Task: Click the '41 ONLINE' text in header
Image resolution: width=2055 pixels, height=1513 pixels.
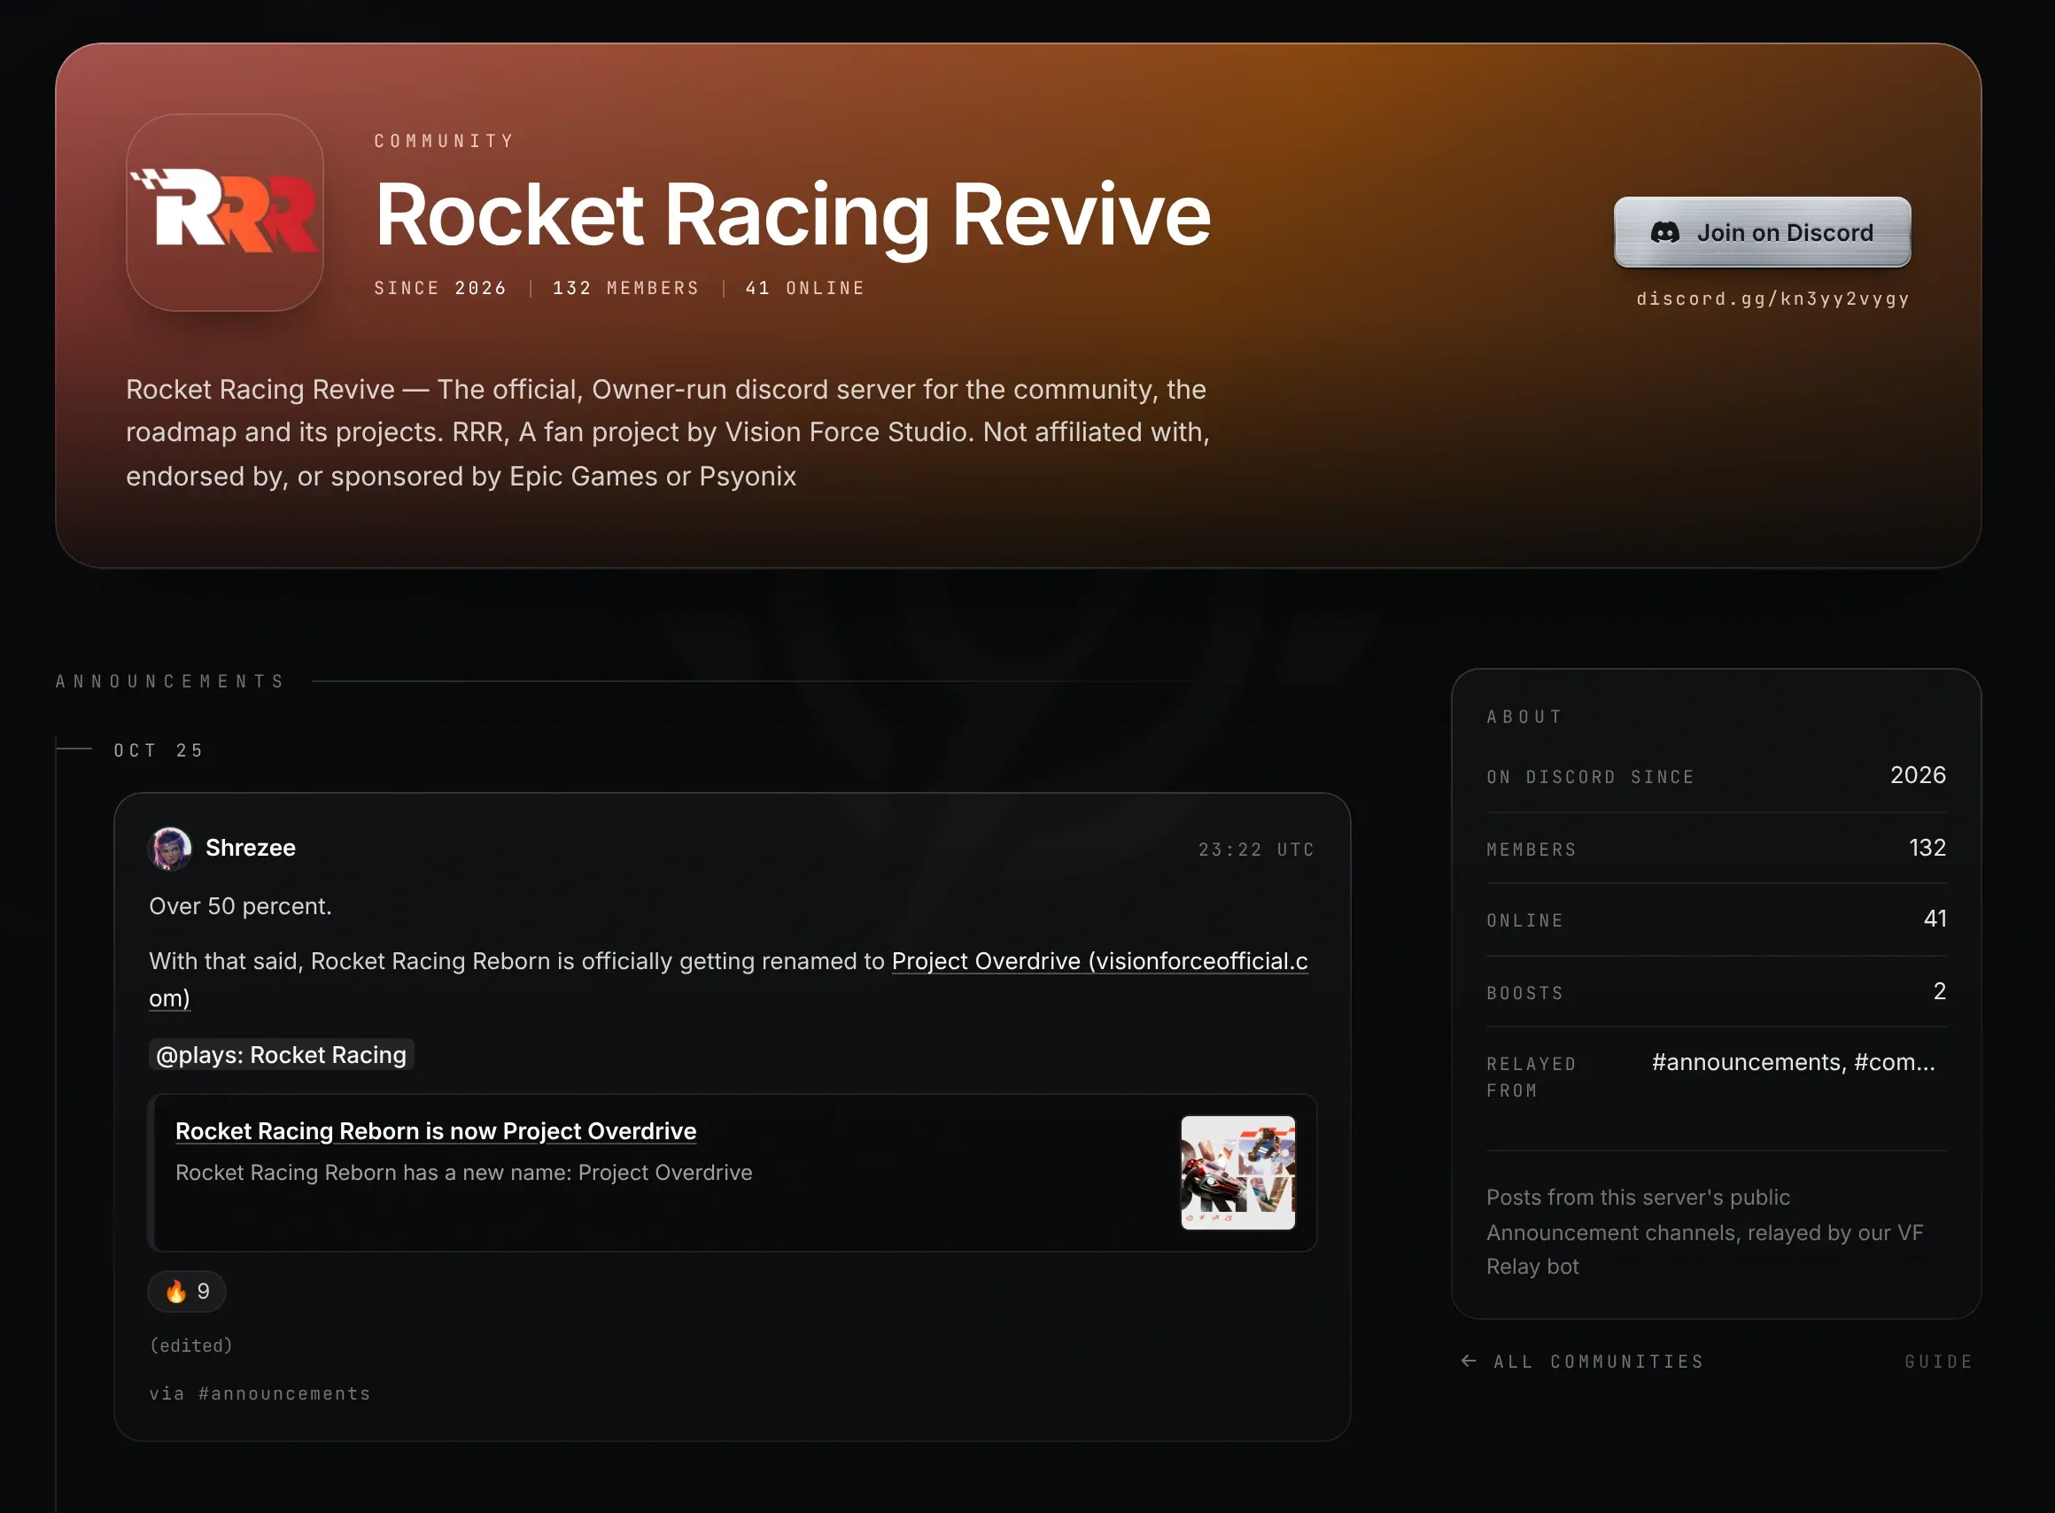Action: 805,288
